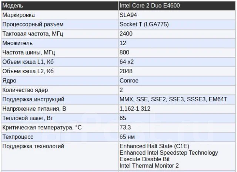Click 'Поддержка технологий' label
This screenshot has height=172, width=237.
[33, 146]
